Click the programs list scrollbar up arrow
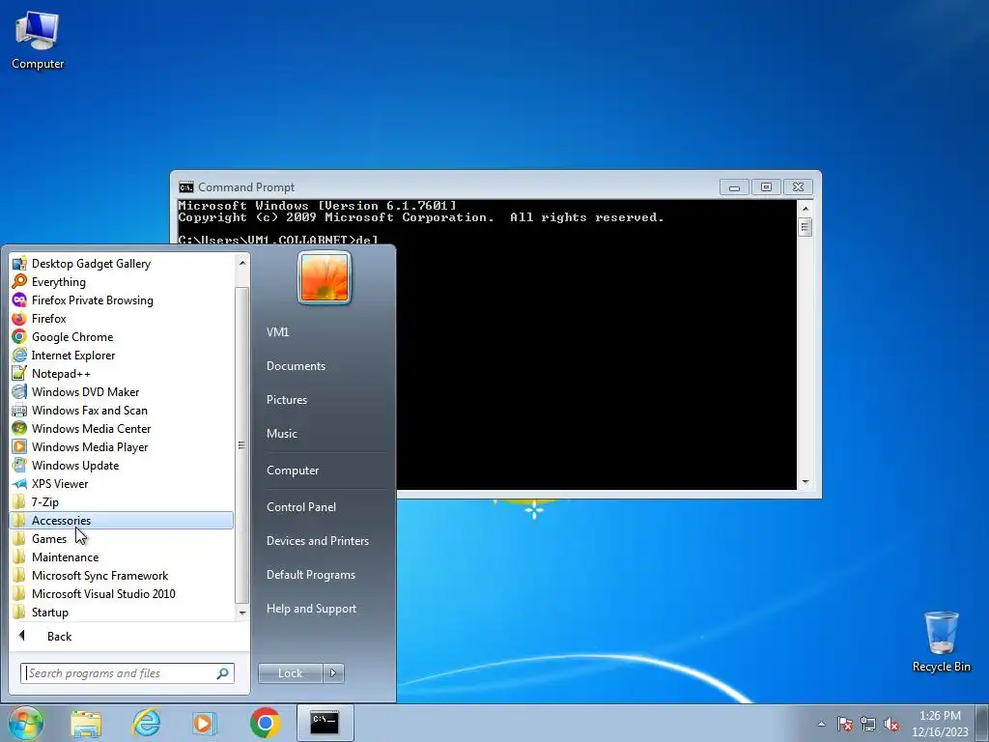The width and height of the screenshot is (989, 742). click(242, 262)
